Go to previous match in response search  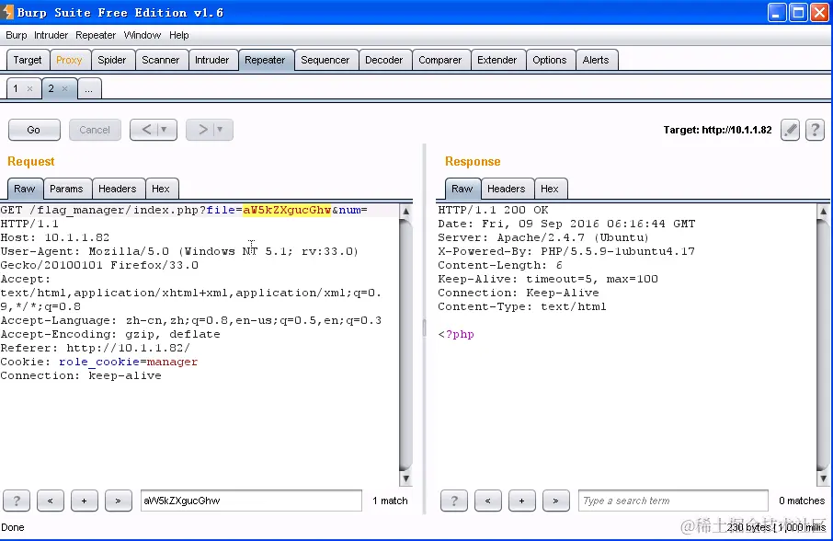[x=487, y=501]
